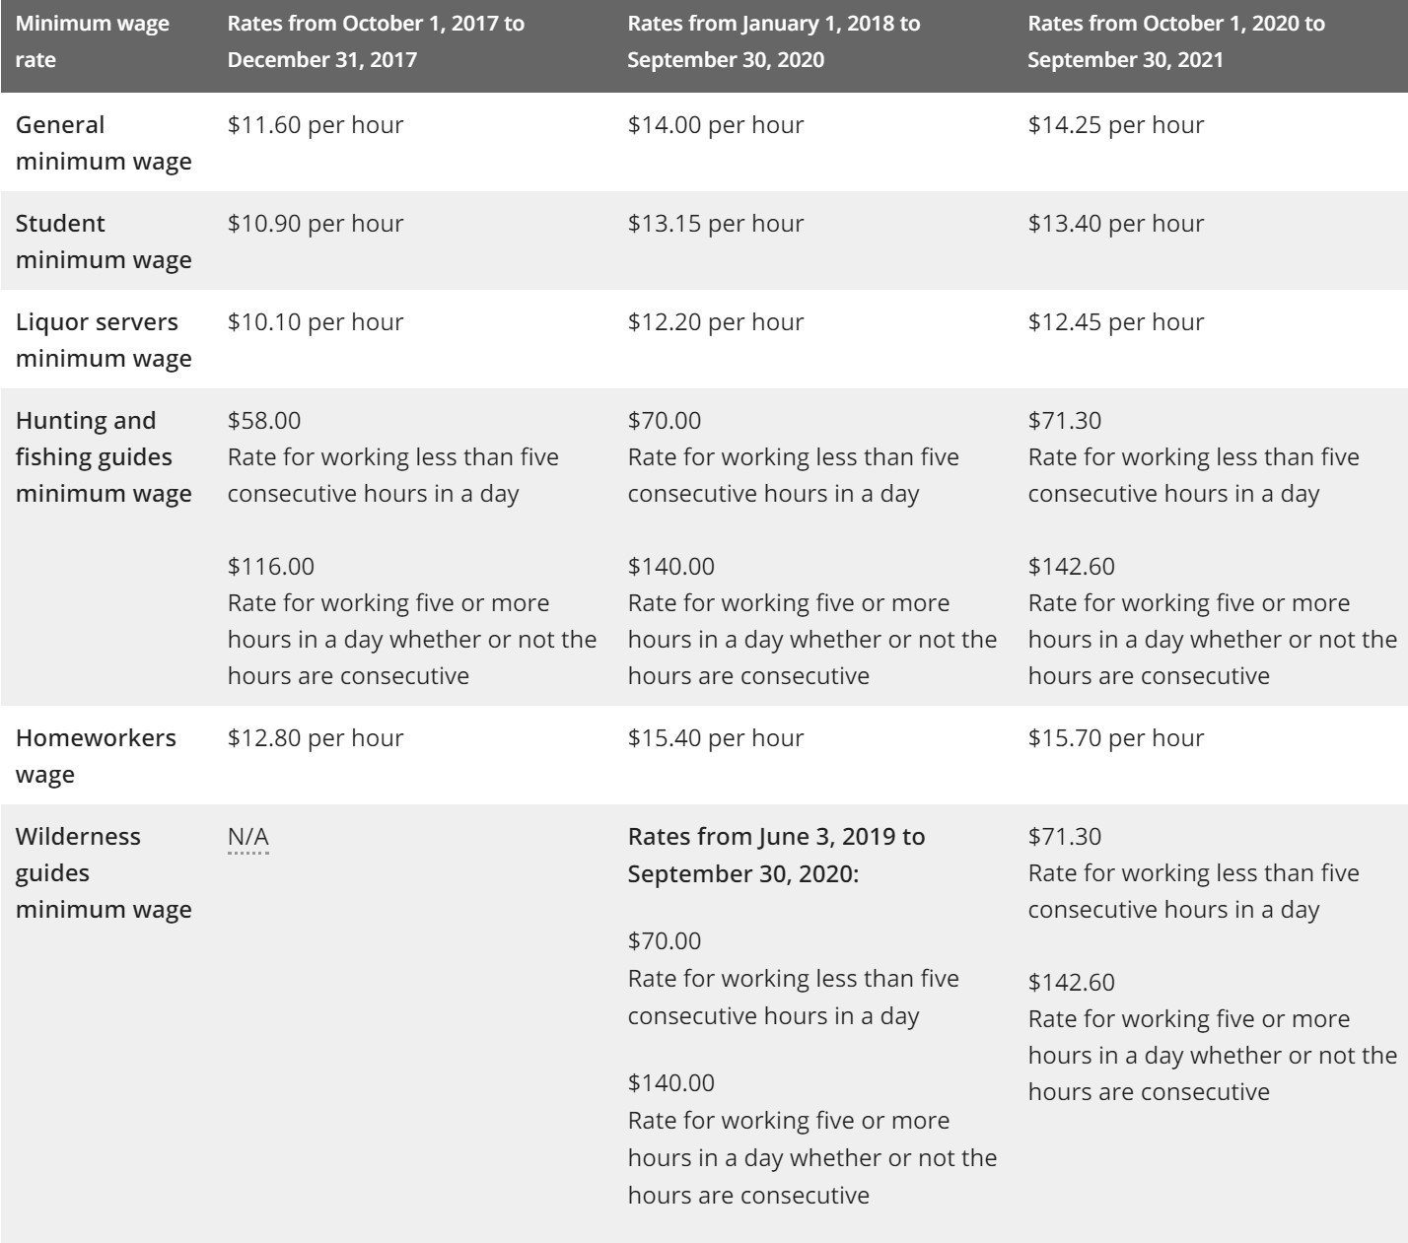The image size is (1408, 1243).
Task: Click the $12.45 per hour liquor servers cell
Action: tap(1116, 322)
